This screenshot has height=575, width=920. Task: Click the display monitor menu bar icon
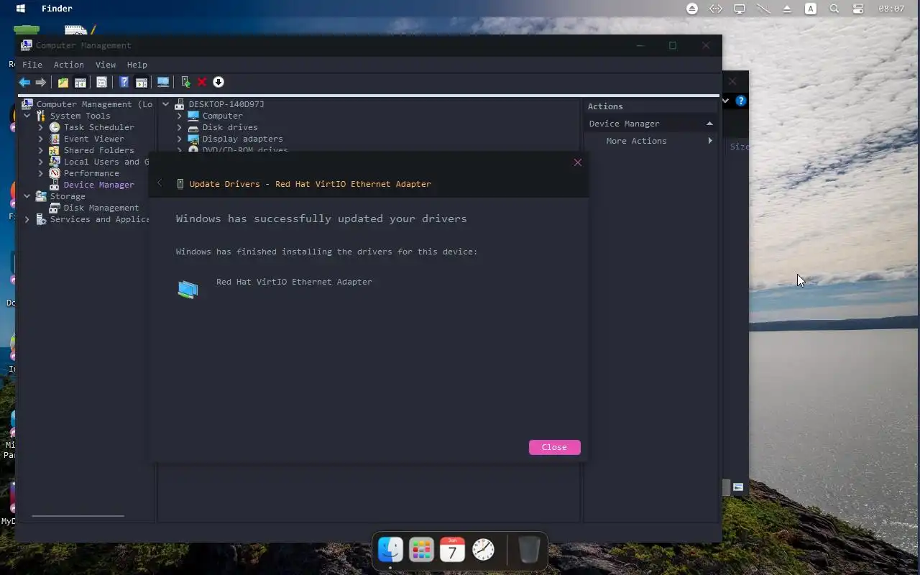(739, 9)
